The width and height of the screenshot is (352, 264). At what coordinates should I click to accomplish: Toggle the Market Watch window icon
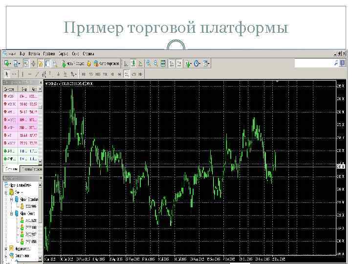click(26, 64)
